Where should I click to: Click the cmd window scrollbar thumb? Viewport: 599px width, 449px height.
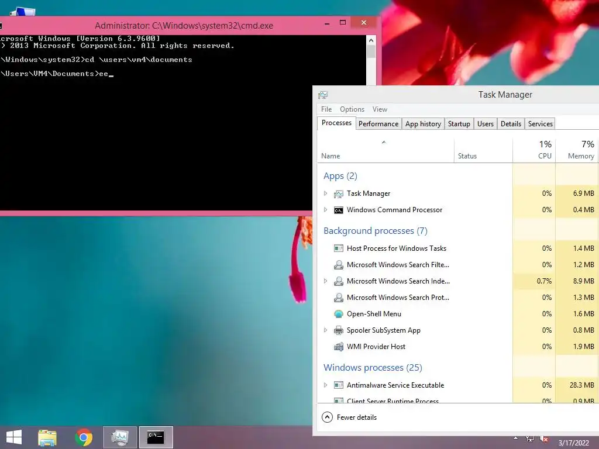click(x=371, y=51)
